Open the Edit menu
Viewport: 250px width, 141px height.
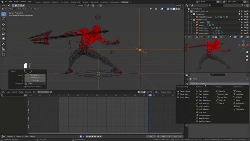click(x=11, y=2)
